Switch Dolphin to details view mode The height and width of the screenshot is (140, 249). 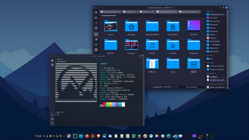pos(96,45)
